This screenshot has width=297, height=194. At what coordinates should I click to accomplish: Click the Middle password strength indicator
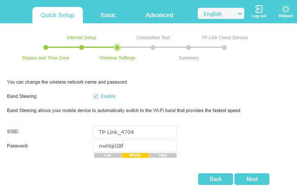point(135,155)
